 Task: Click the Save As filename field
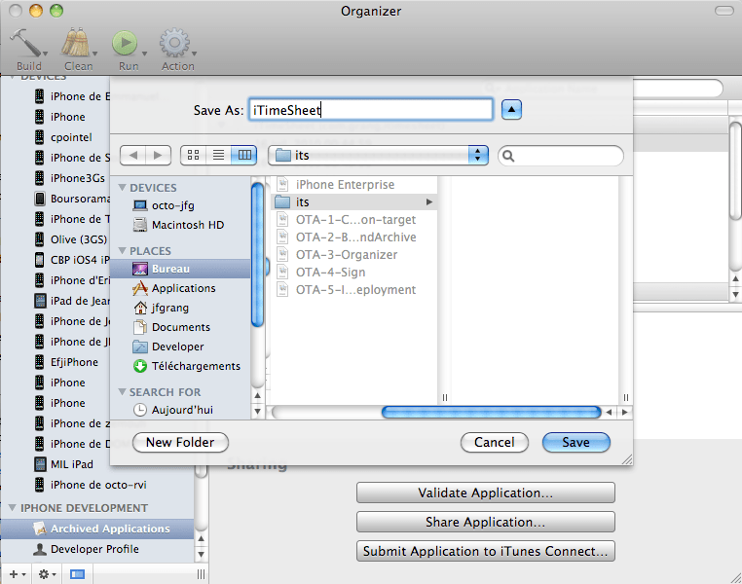point(370,110)
